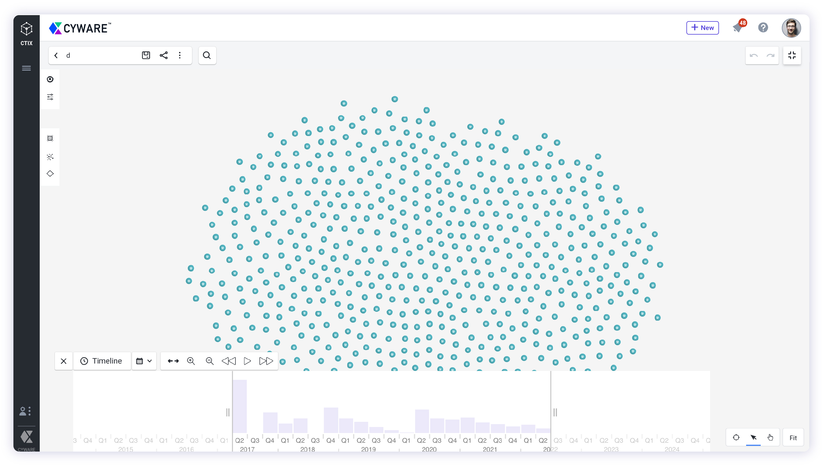Open the user profile avatar menu
Screen dimensions: 823x467
[x=791, y=28]
